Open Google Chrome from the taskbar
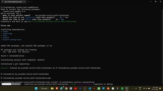Viewport: 163px width, 91px height. (x=66, y=88)
